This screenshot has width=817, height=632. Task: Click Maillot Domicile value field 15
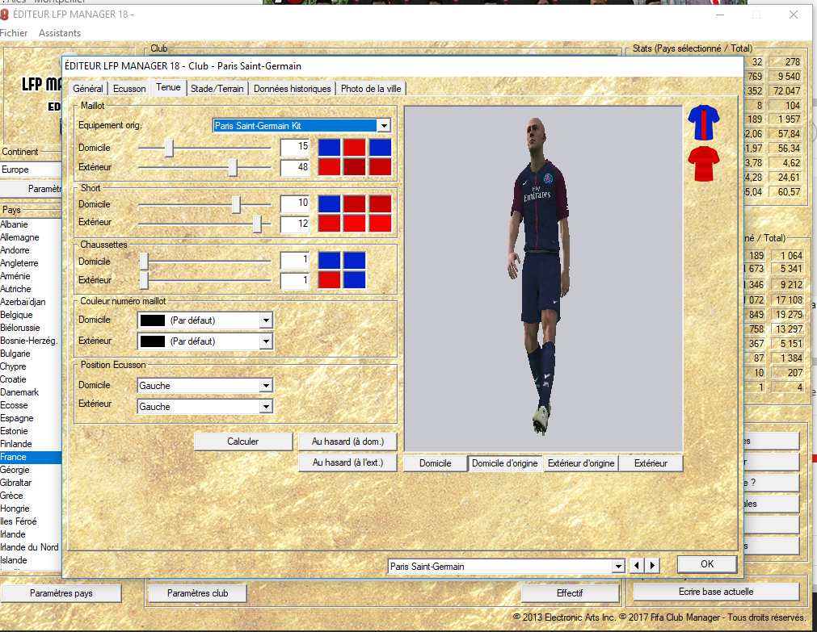click(x=295, y=148)
